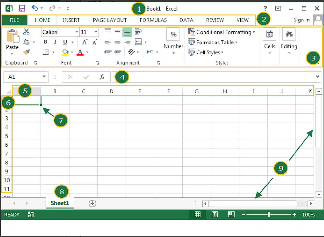Click the Wrap Text icon
This screenshot has width=324, height=237.
tap(138, 32)
